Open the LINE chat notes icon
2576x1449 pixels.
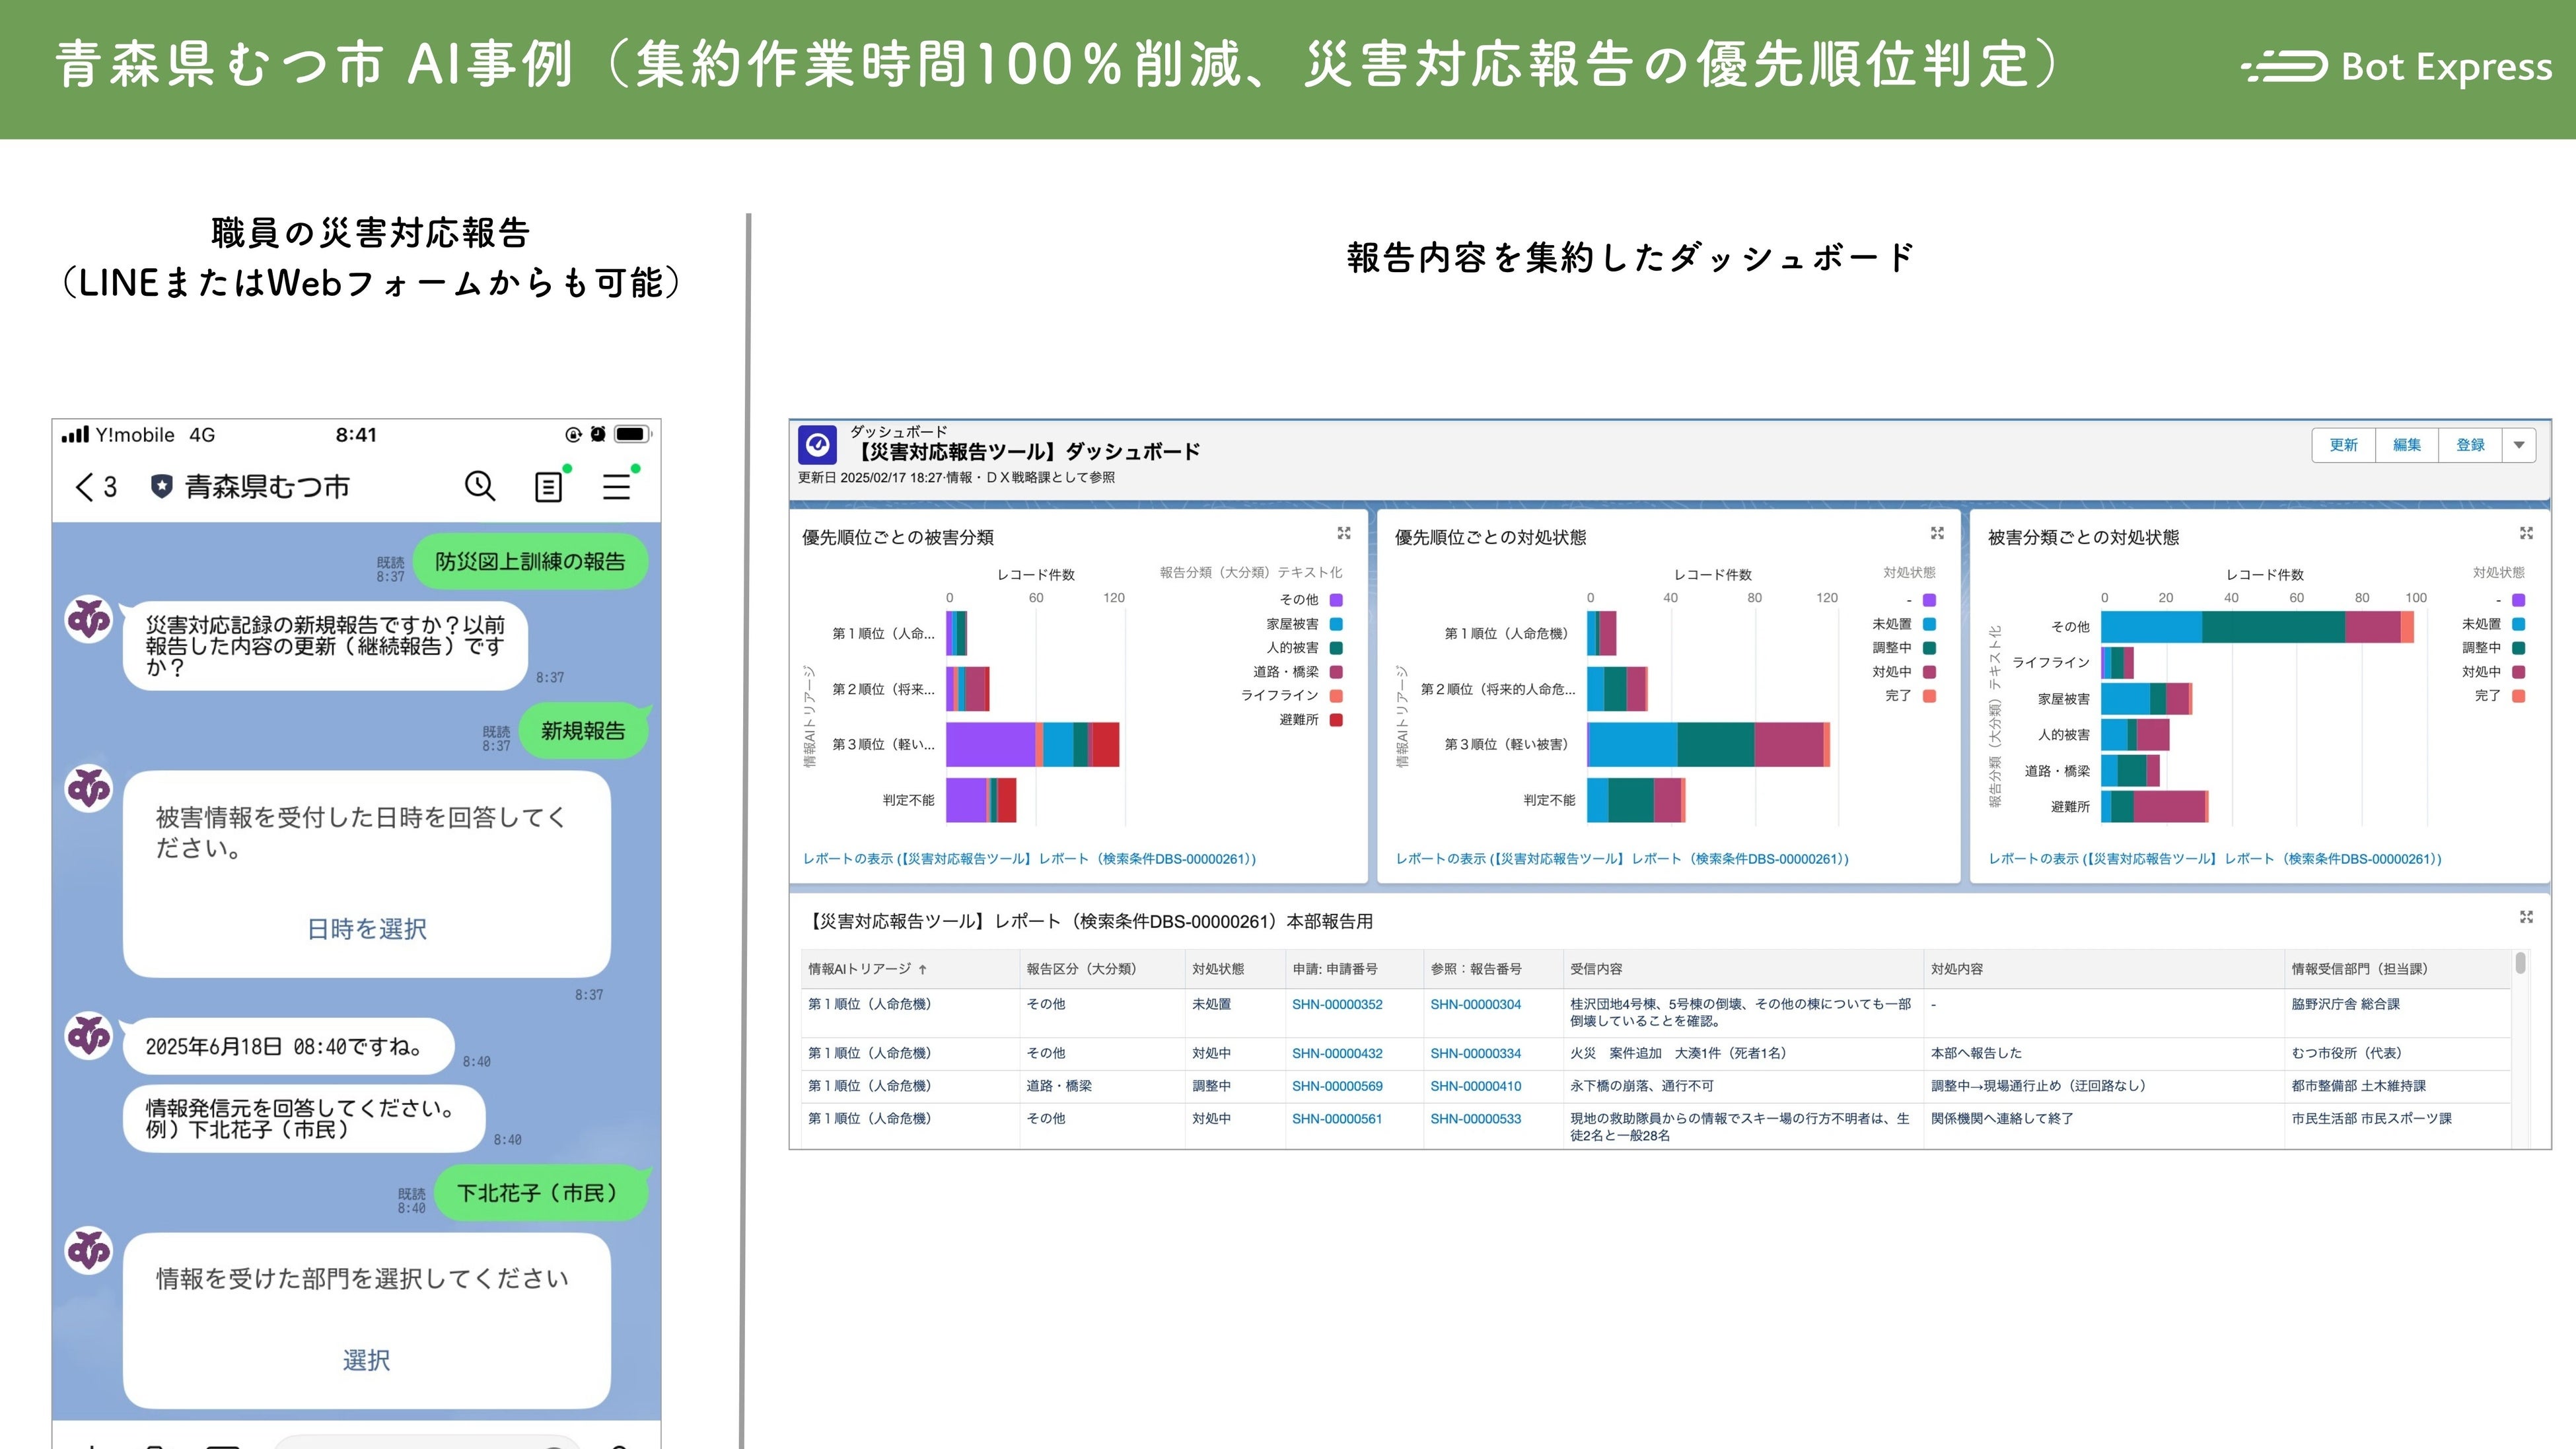point(548,486)
